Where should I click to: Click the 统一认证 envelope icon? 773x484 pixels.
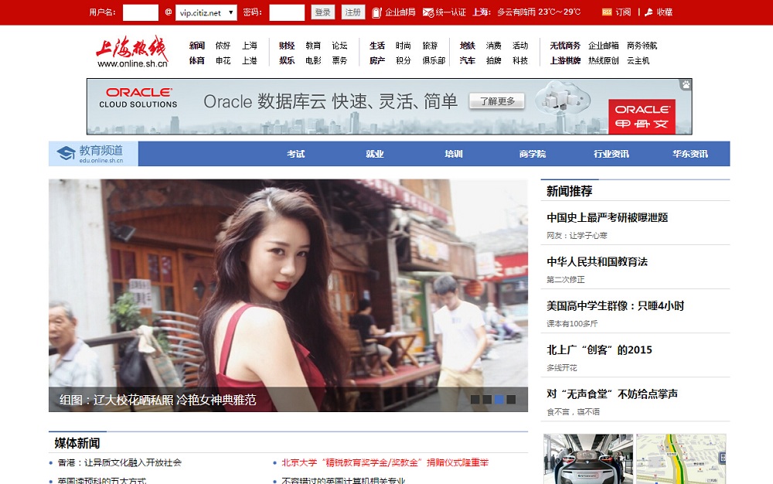point(428,12)
